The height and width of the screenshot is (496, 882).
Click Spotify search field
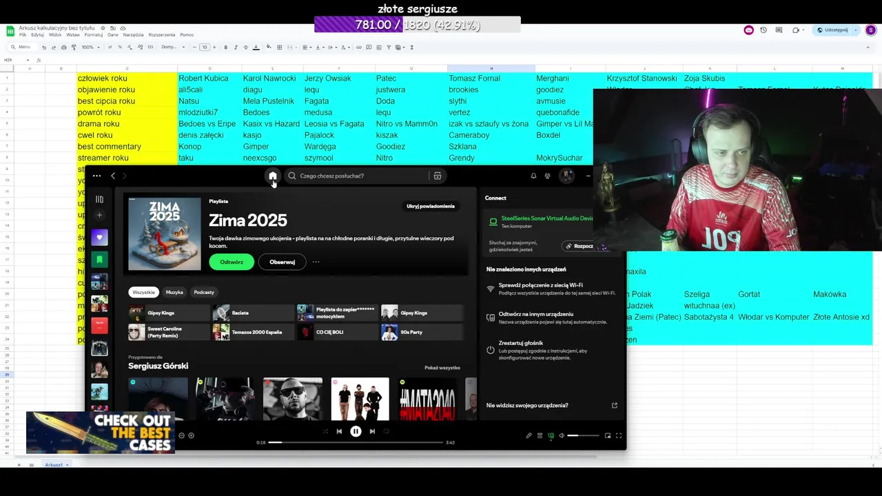(x=358, y=176)
